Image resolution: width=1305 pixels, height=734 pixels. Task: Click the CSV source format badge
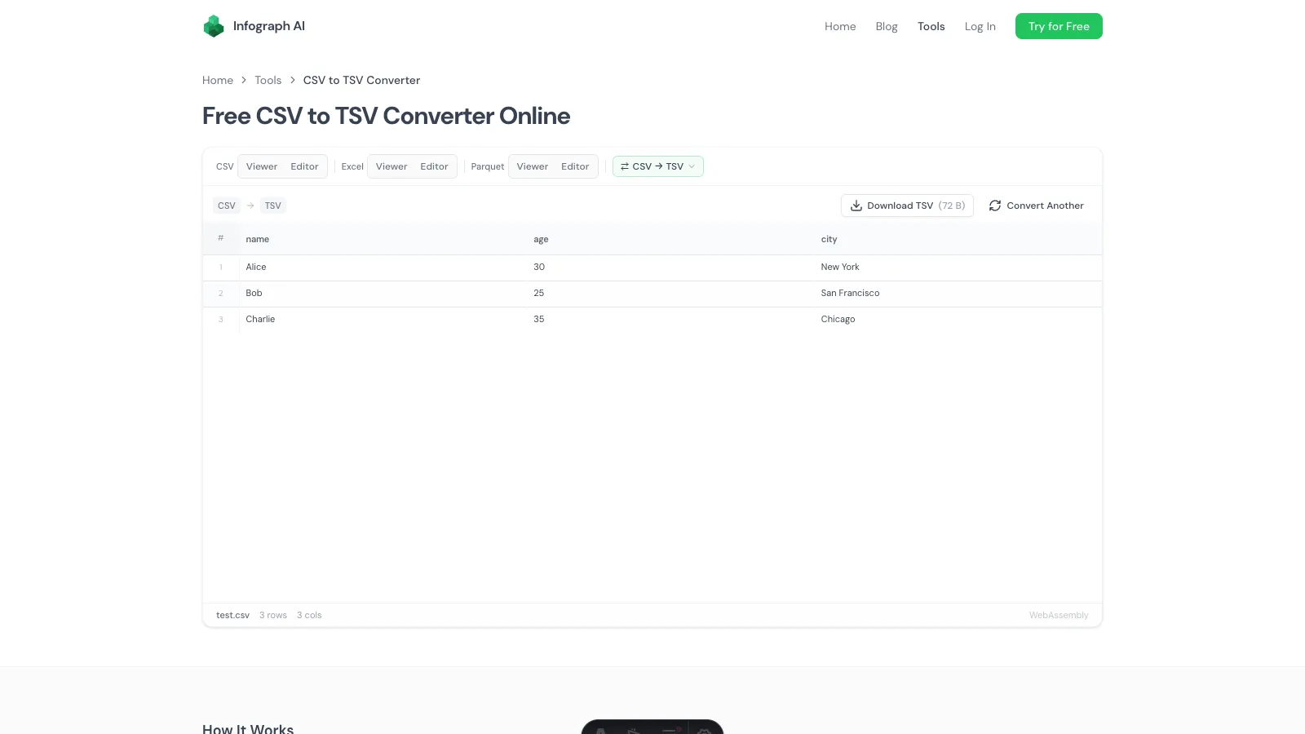tap(227, 206)
